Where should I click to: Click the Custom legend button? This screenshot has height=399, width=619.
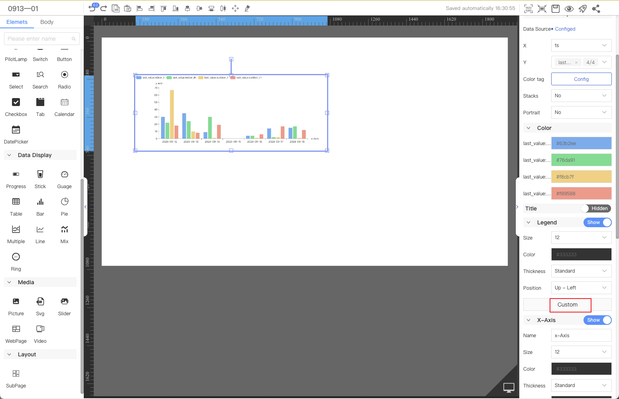[x=568, y=305]
